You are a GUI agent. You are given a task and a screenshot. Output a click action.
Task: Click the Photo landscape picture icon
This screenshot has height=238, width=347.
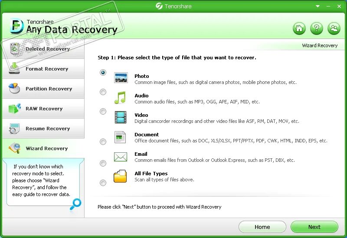[121, 78]
